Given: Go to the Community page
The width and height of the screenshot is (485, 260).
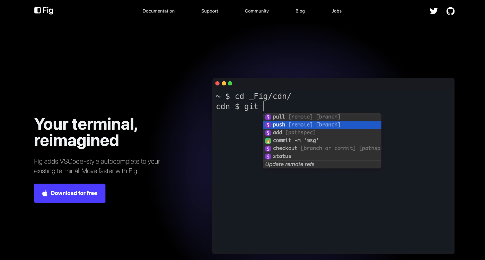Looking at the screenshot, I should [x=257, y=11].
